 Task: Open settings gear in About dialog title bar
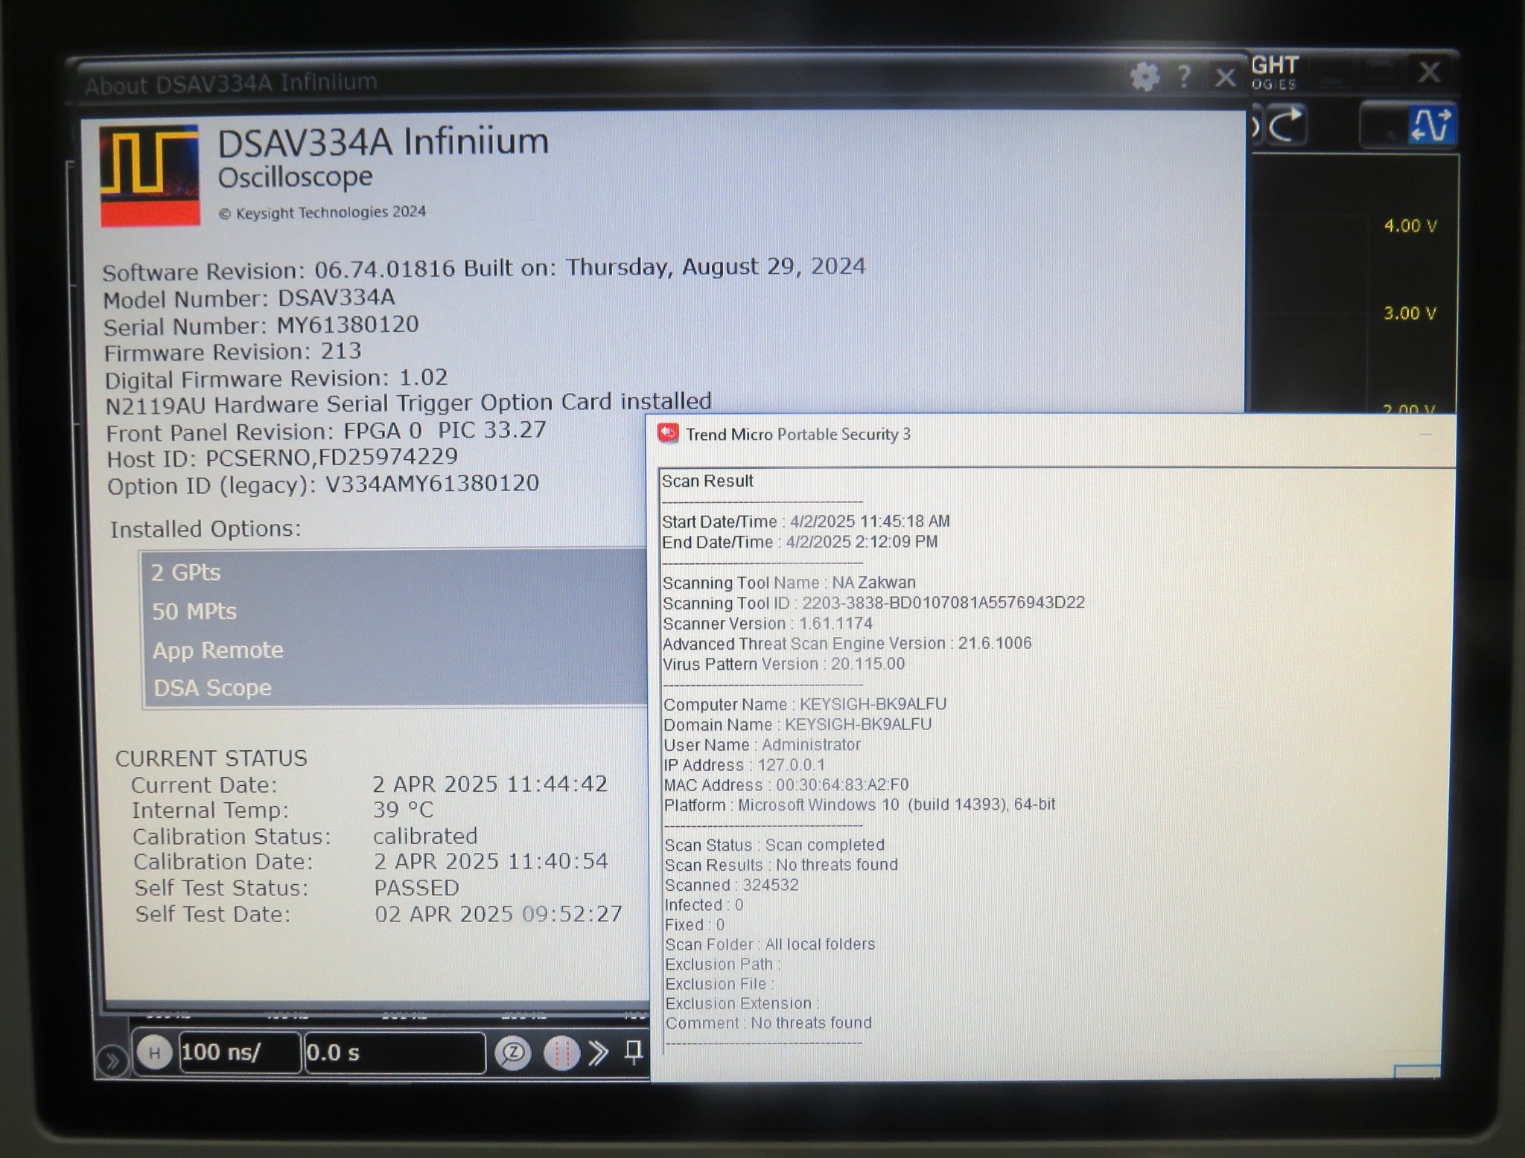click(1144, 76)
